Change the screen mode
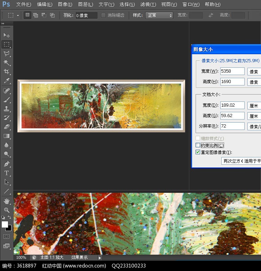The image size is (261, 271). coord(7,246)
